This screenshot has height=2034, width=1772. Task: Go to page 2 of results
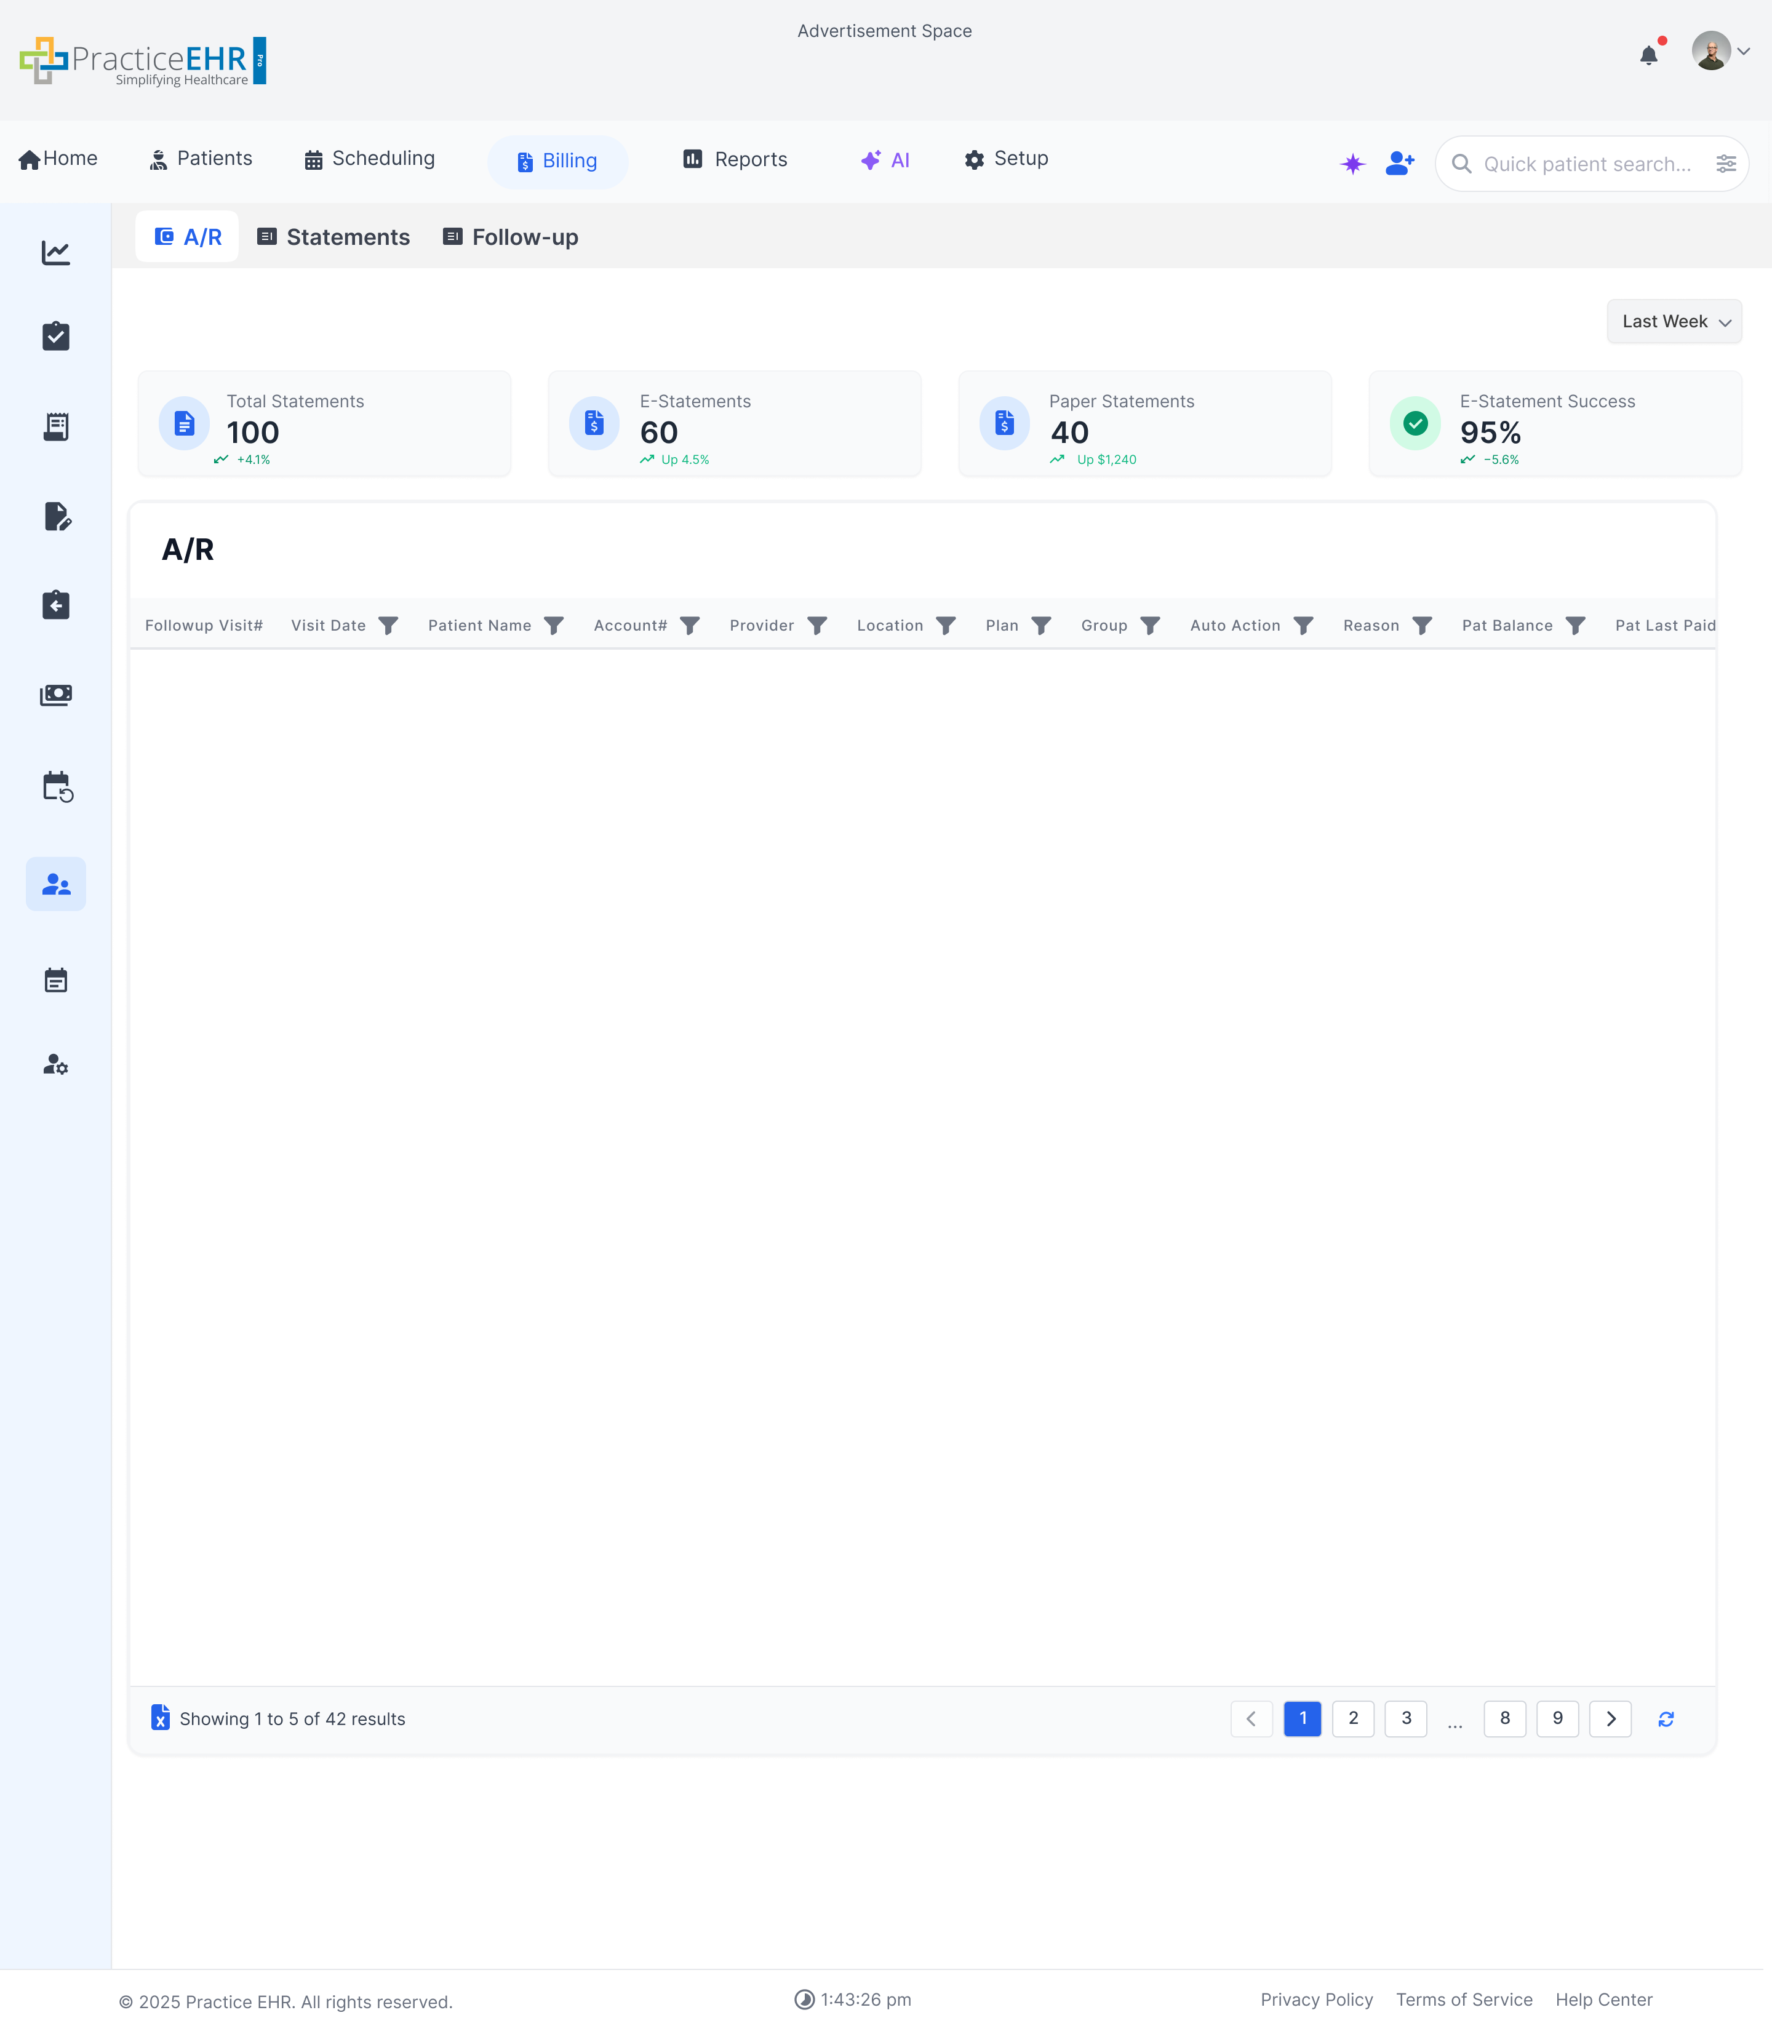coord(1353,1718)
